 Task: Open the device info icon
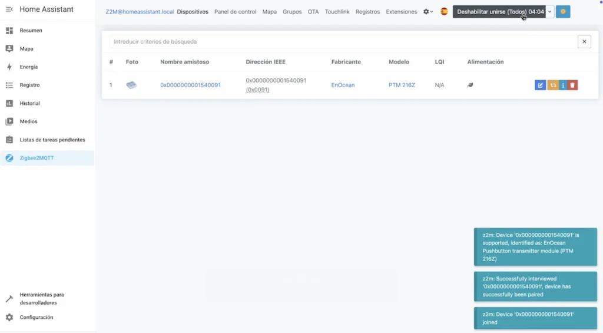click(563, 85)
